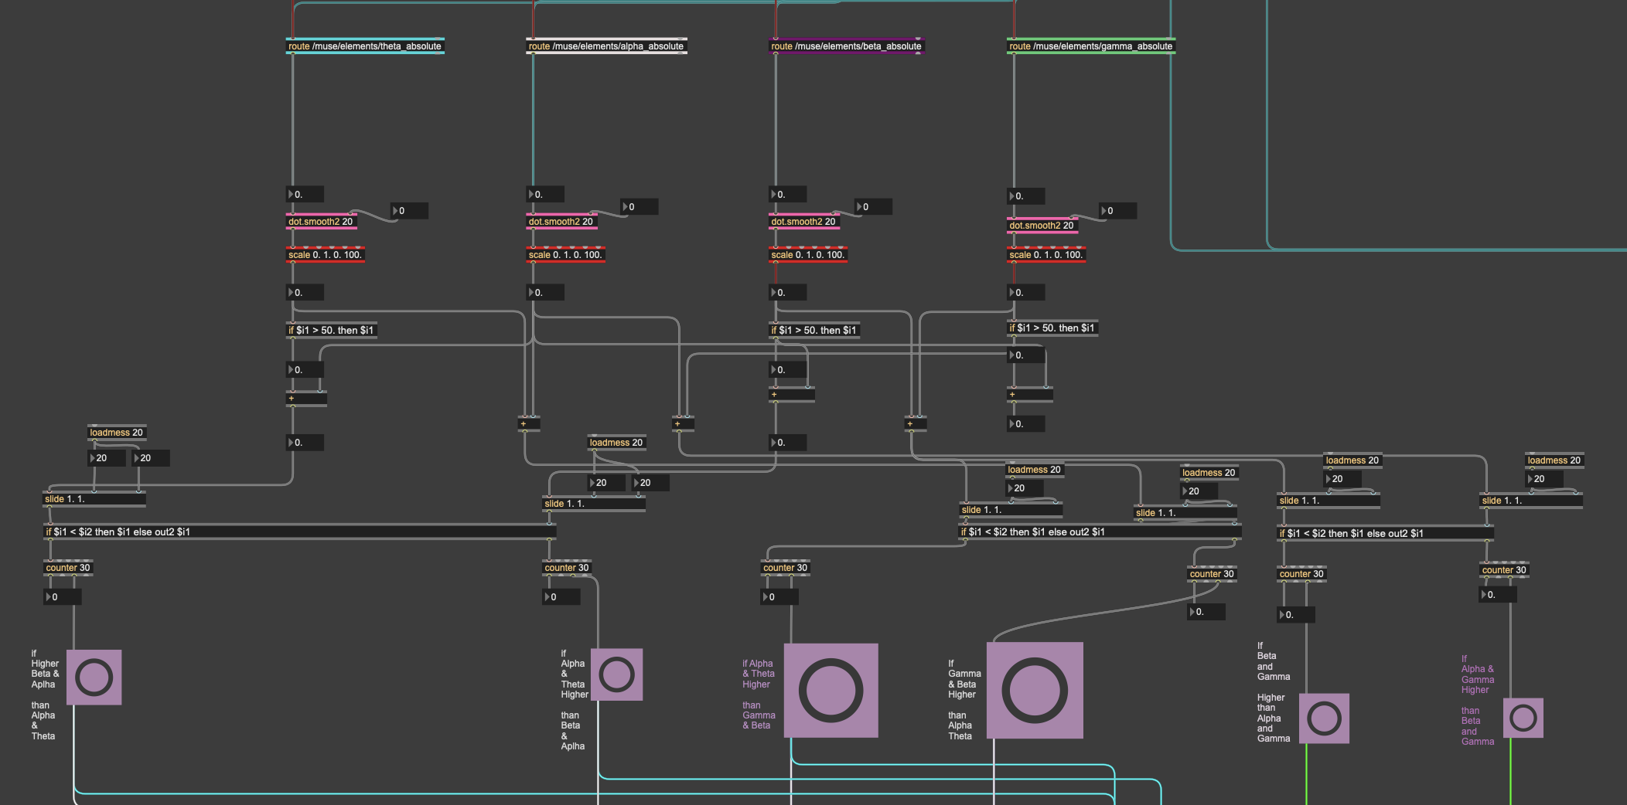
Task: Trigger the bang beside purple 'If Alpha & Gamma Higher'
Action: (x=1523, y=718)
